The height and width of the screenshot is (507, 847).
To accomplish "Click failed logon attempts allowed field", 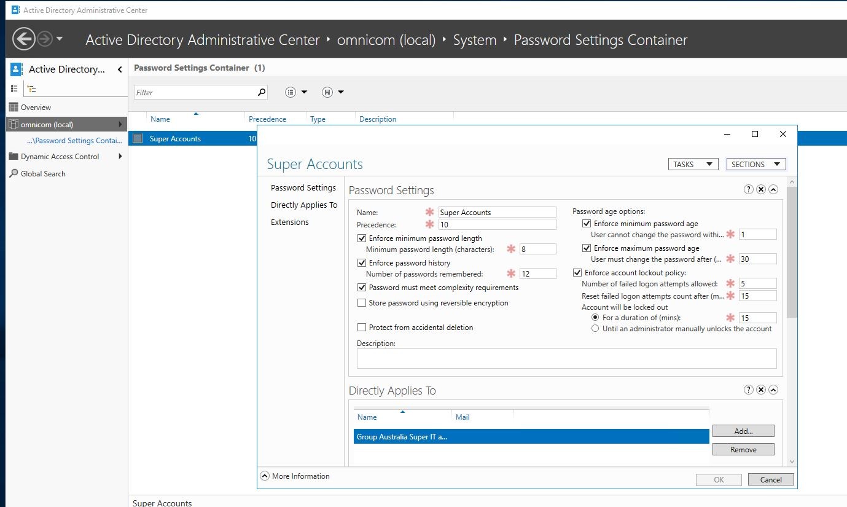I will pos(758,284).
